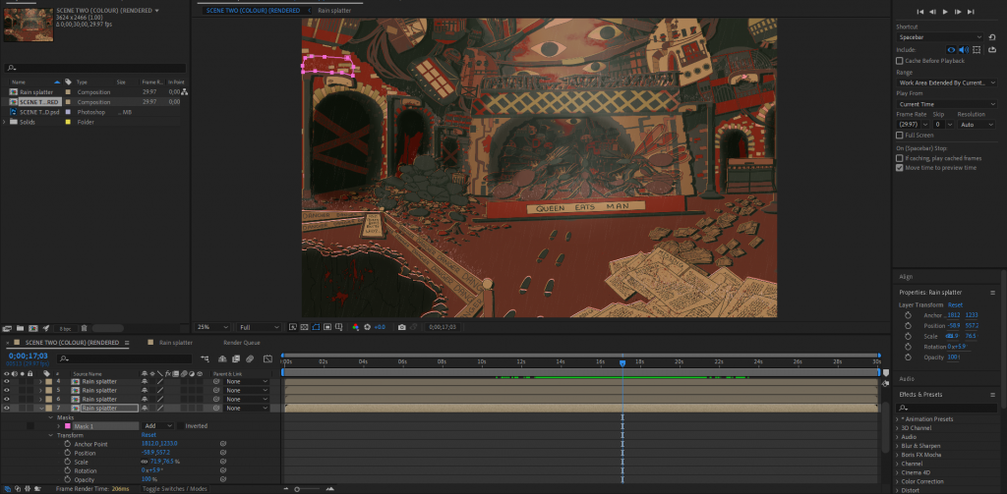The image size is (1007, 494).
Task: Toggle Include audio speaker icon in Preview
Action: (964, 49)
